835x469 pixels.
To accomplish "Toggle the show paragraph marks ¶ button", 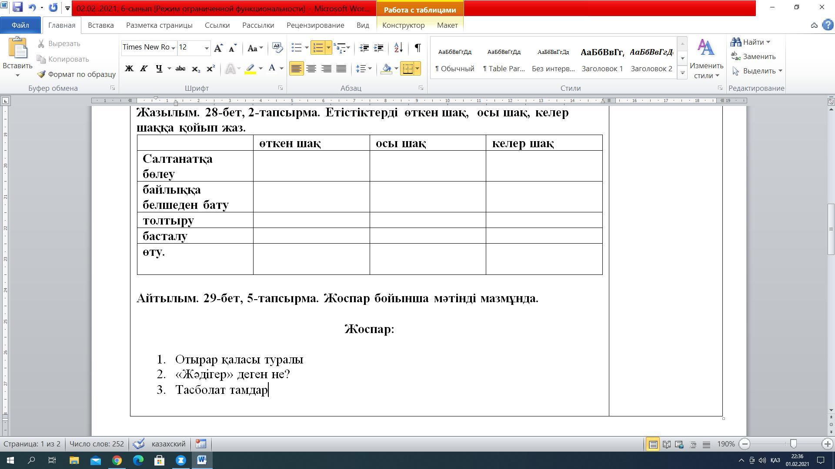I will click(417, 48).
